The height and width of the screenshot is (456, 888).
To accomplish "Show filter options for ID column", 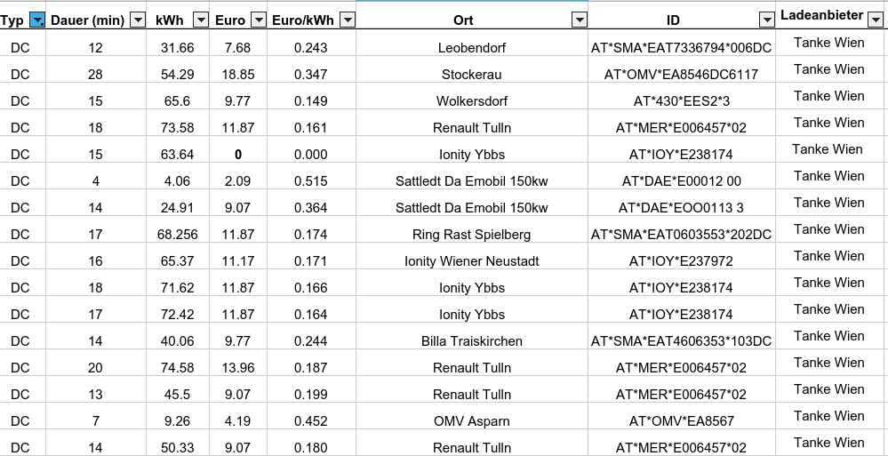I will click(x=766, y=20).
